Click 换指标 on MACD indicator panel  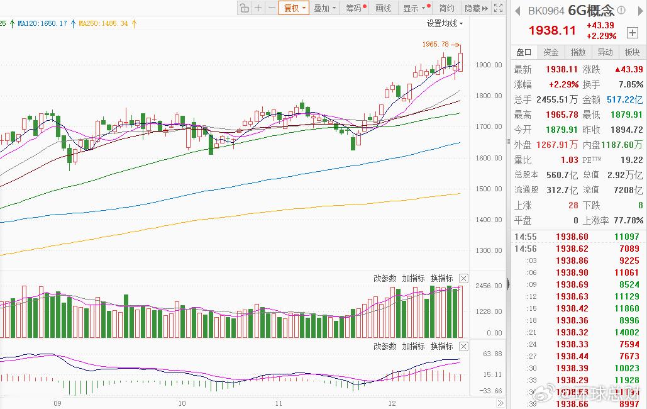point(441,346)
